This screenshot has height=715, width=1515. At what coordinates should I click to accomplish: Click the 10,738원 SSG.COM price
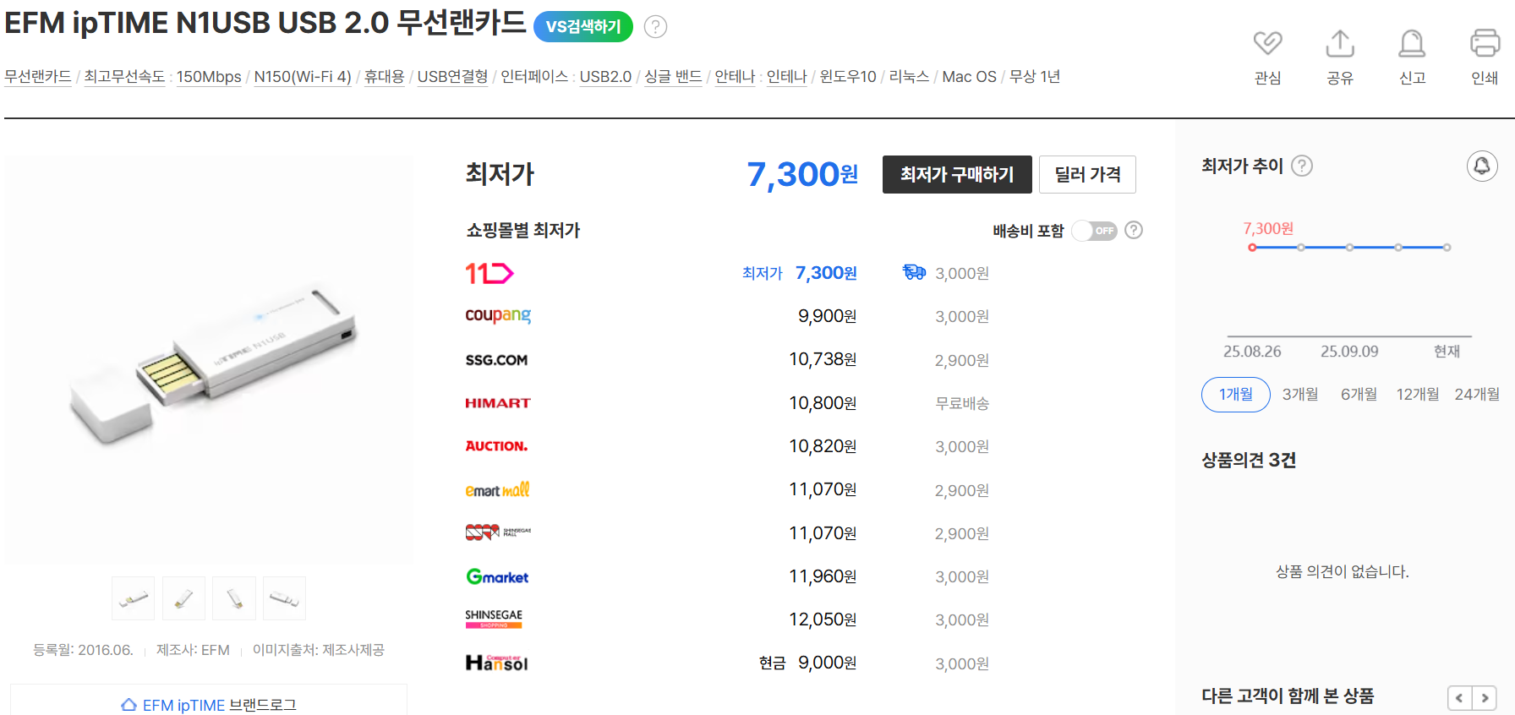click(823, 359)
